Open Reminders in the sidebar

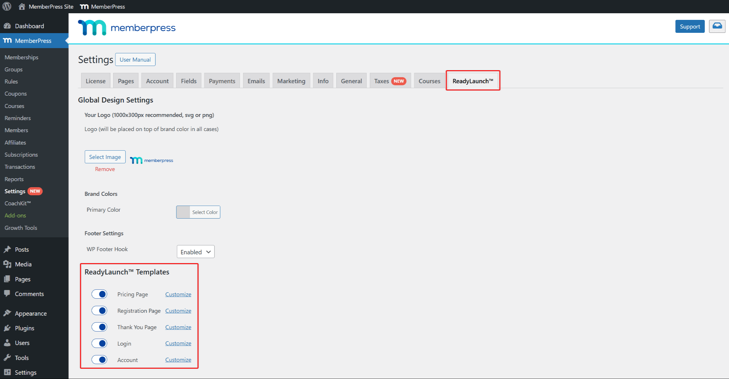[x=18, y=118]
